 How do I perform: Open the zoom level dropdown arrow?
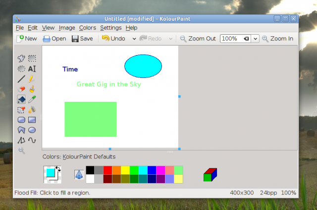255,39
